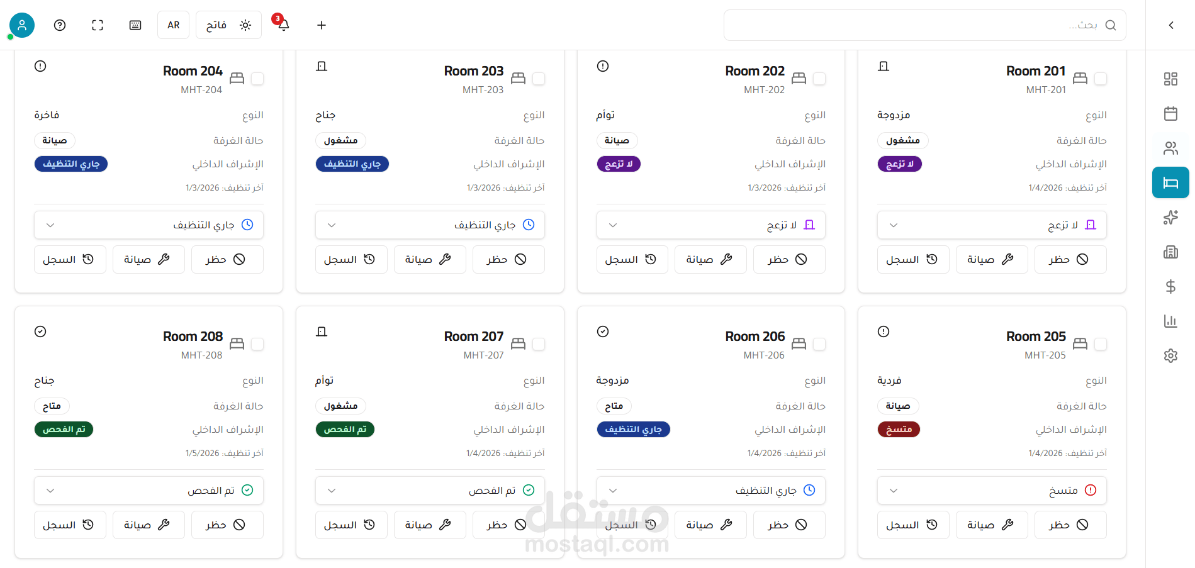Click the finance dollar icon in the sidebar

point(1170,286)
